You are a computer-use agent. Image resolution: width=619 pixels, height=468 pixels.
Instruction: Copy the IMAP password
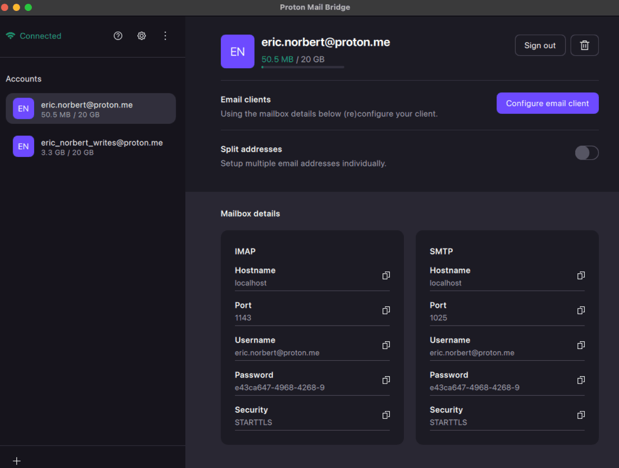[386, 380]
